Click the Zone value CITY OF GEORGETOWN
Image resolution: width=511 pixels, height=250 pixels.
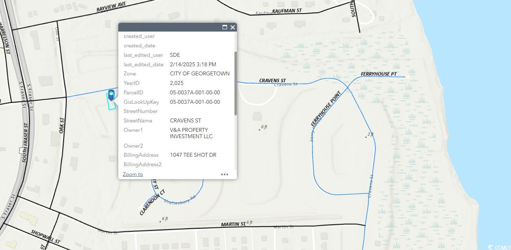[x=200, y=74]
